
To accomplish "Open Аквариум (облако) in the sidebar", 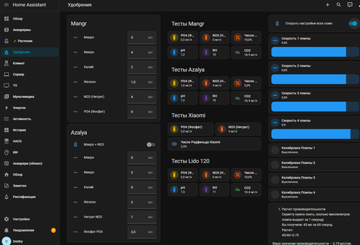I will coord(30,164).
